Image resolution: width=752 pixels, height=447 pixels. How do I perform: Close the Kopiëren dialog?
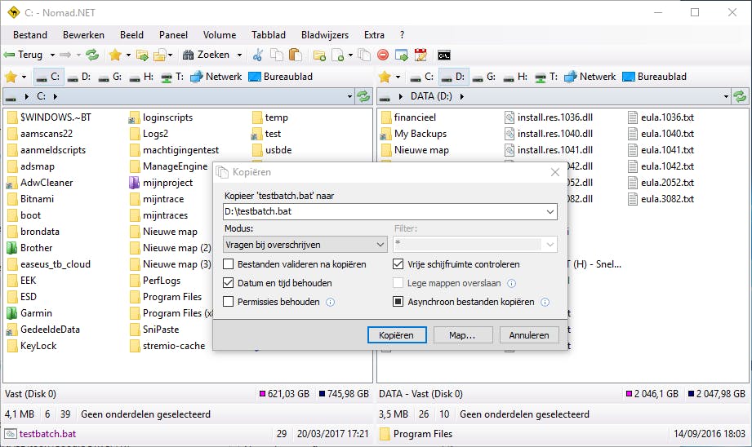click(x=555, y=172)
